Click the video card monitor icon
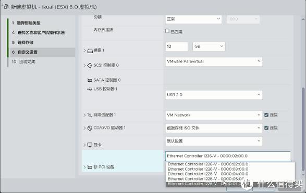The height and width of the screenshot is (193, 306). (90, 145)
